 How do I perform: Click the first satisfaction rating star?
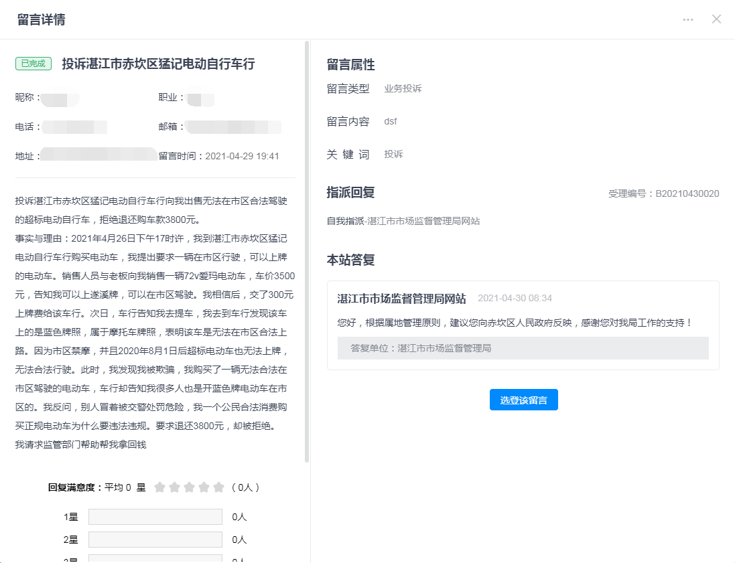pyautogui.click(x=159, y=487)
